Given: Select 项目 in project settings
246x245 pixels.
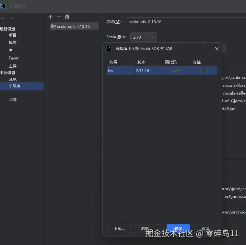Looking at the screenshot, I should (13, 35).
